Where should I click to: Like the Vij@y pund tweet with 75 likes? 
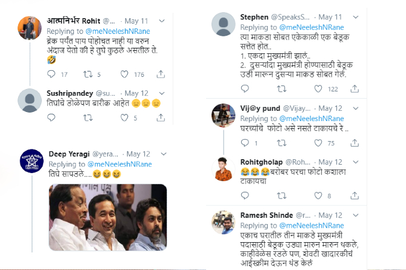(318, 143)
